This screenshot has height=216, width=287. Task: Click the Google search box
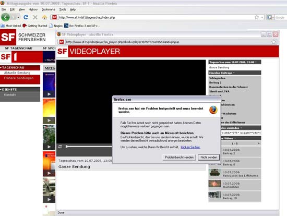280,17
